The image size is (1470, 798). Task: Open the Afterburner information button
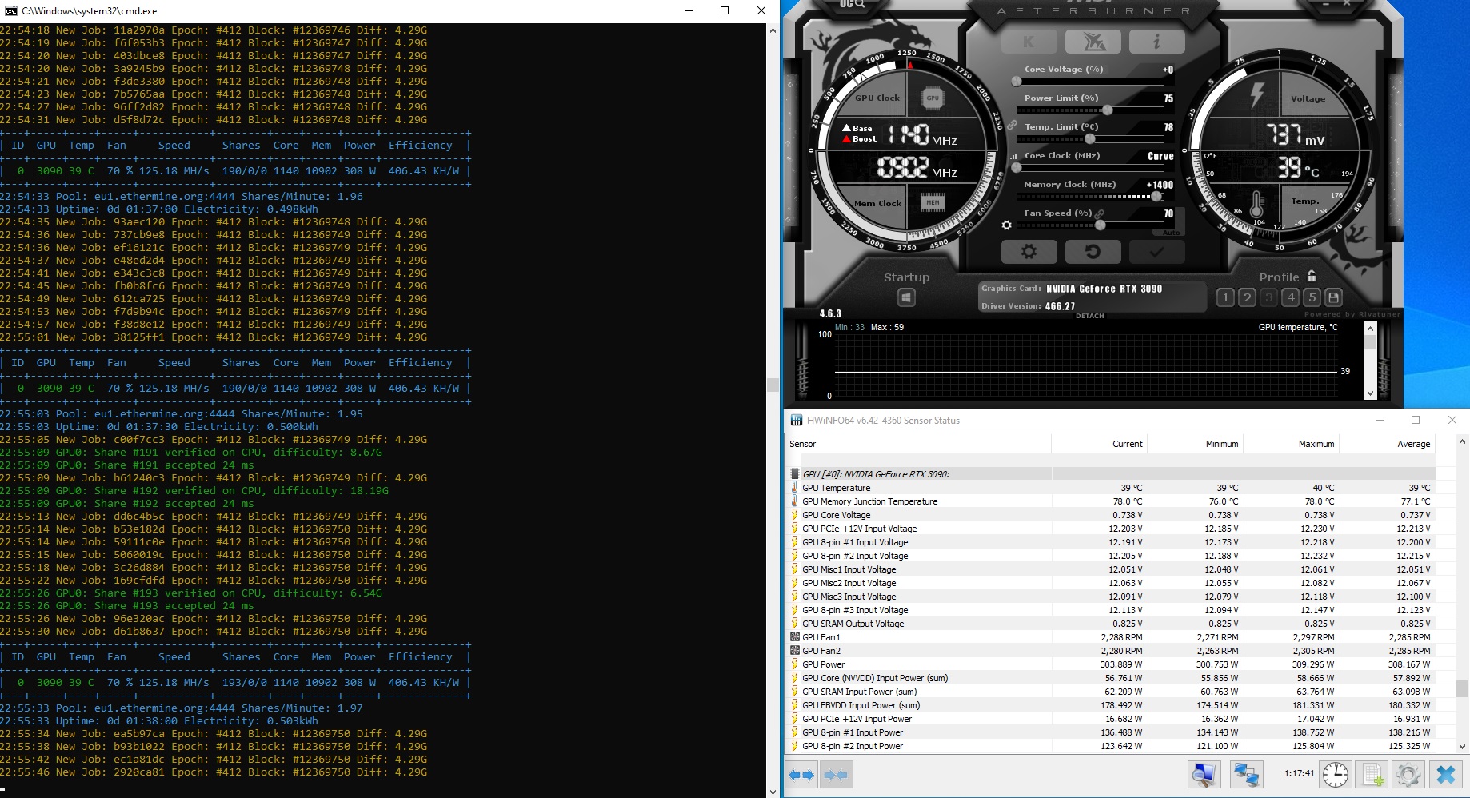1156,42
